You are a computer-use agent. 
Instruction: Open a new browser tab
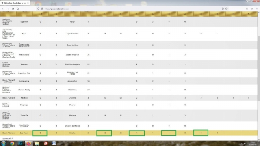33,3
